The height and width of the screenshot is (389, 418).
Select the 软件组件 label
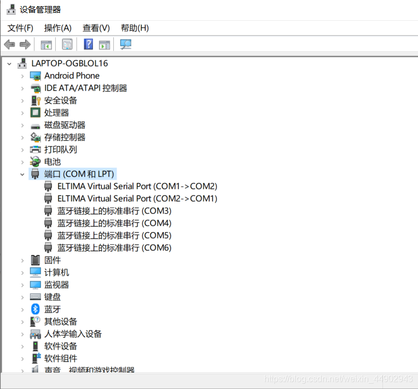[x=61, y=358]
